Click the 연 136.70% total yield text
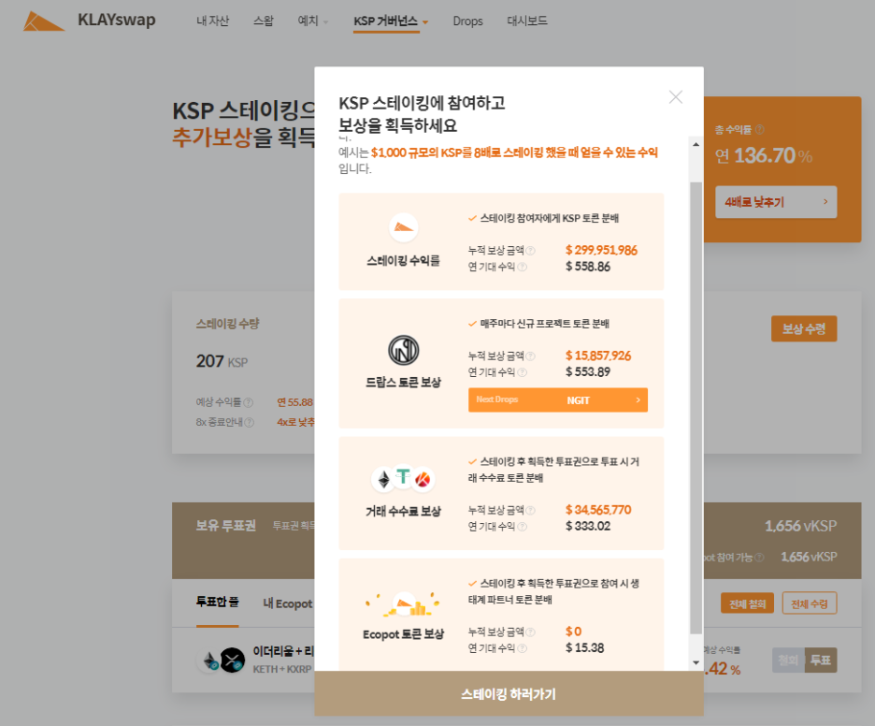The height and width of the screenshot is (726, 875). click(x=763, y=155)
